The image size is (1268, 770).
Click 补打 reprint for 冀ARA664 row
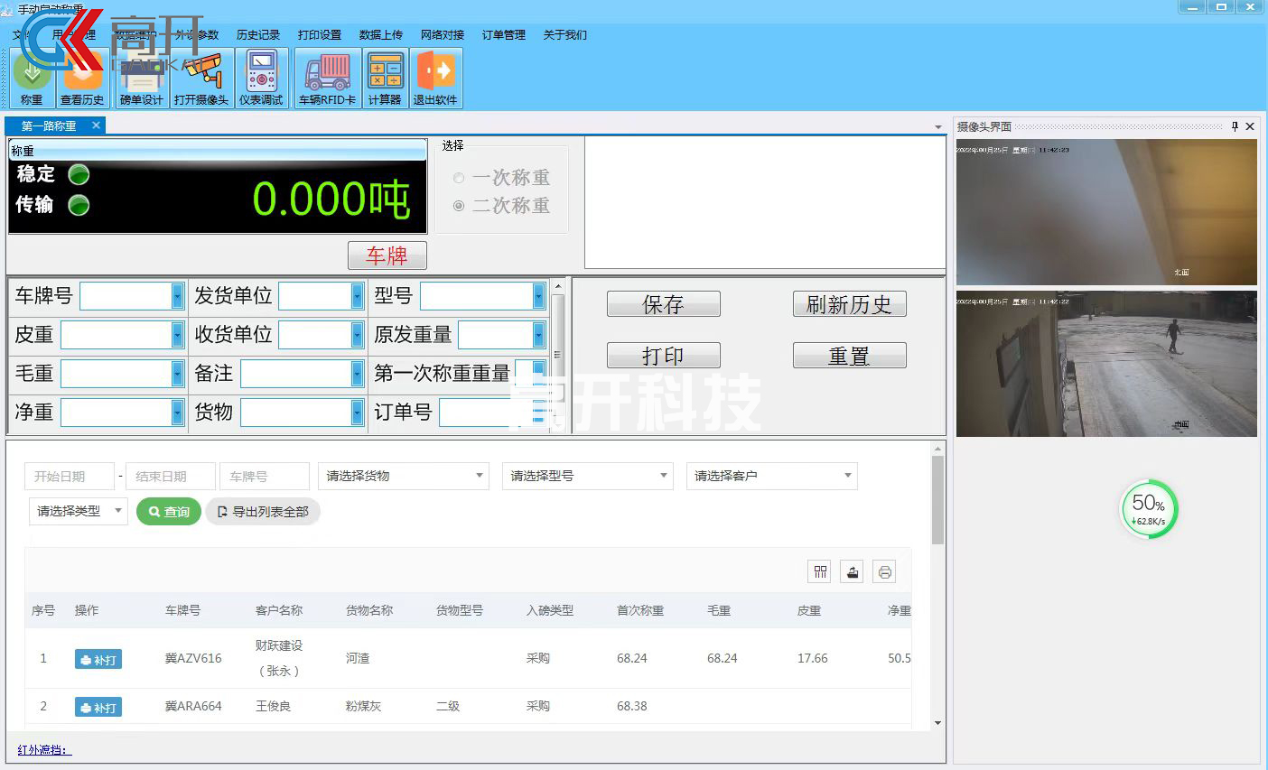tap(98, 708)
